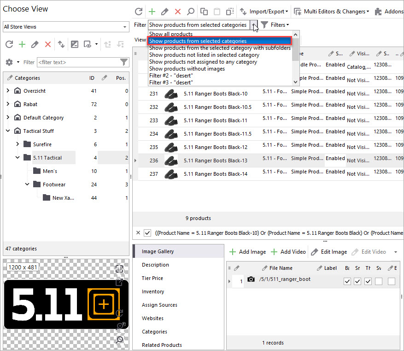Open product search magnifier icon
This screenshot has width=404, height=351.
tap(190, 12)
